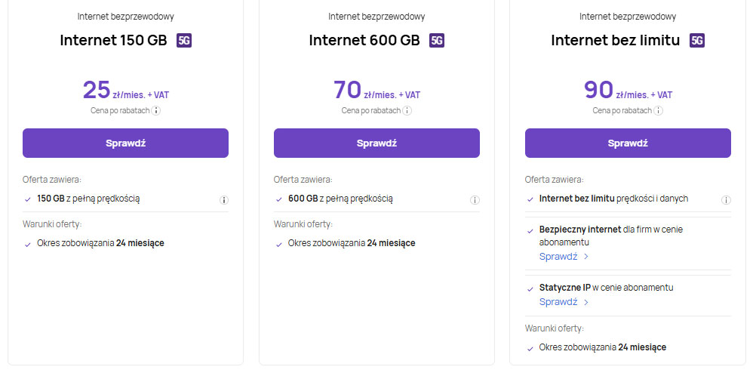Click 5G badge on Internet 150 GB plan
The height and width of the screenshot is (373, 756).
click(184, 40)
